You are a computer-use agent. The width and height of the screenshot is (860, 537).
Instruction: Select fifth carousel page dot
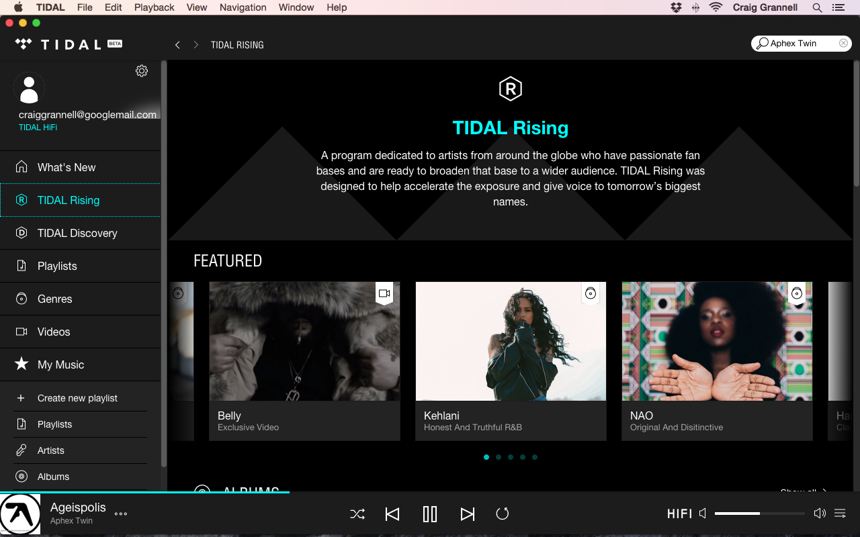pos(535,457)
